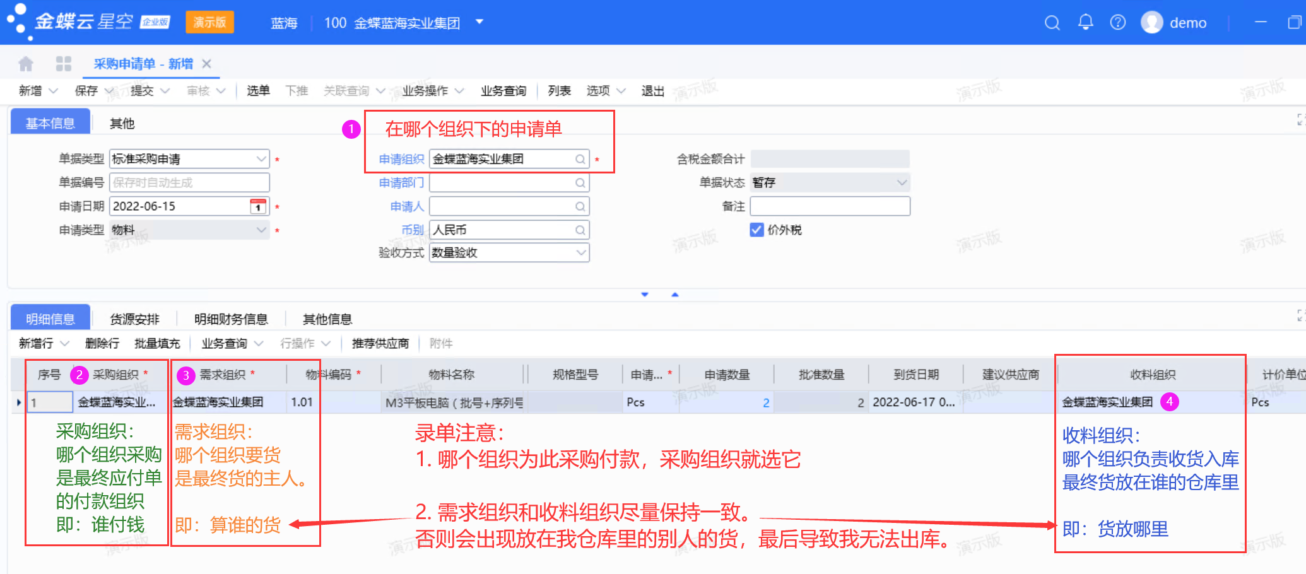The width and height of the screenshot is (1306, 574).
Task: Go to the home page icon
Action: 26,64
